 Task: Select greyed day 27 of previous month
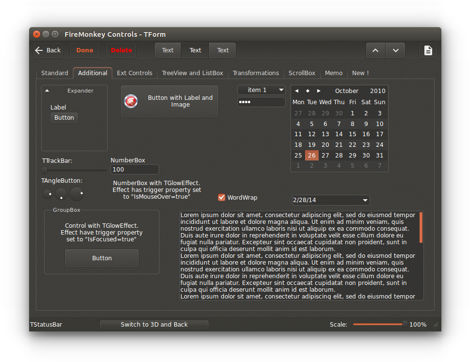298,113
